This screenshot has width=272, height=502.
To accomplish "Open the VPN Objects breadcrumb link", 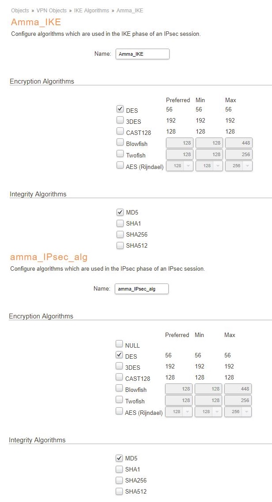I will (x=51, y=10).
